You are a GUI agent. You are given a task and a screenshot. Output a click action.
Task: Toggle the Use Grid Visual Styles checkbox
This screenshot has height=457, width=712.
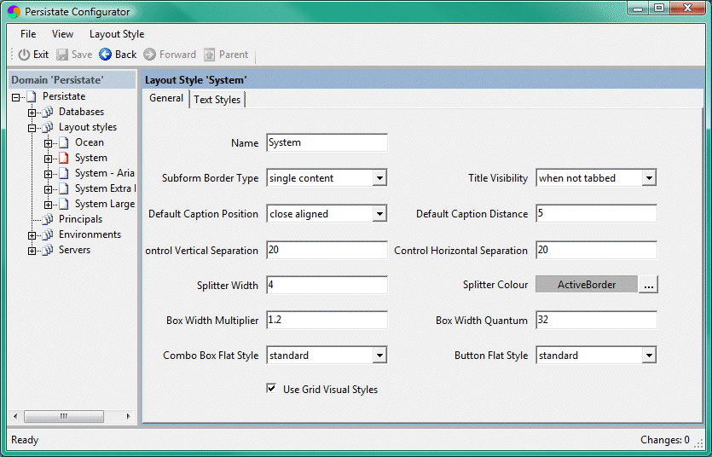(271, 389)
